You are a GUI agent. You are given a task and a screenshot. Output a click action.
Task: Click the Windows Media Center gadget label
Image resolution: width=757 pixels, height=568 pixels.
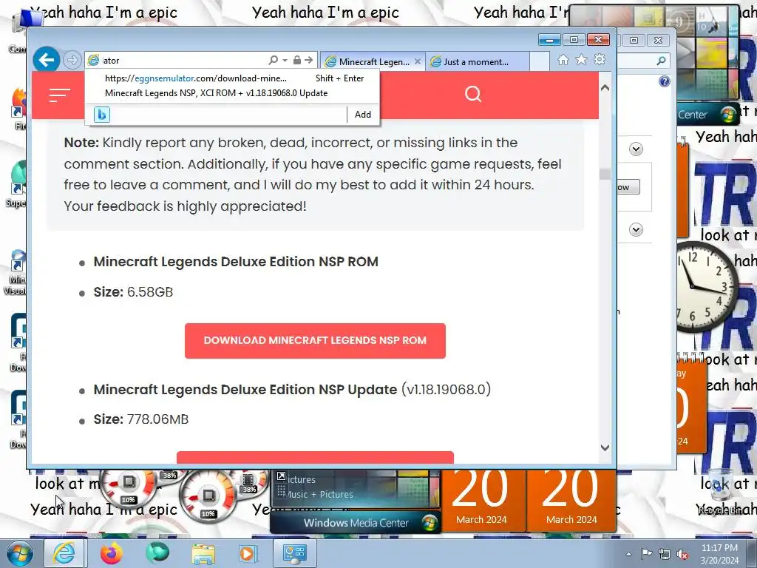point(356,523)
